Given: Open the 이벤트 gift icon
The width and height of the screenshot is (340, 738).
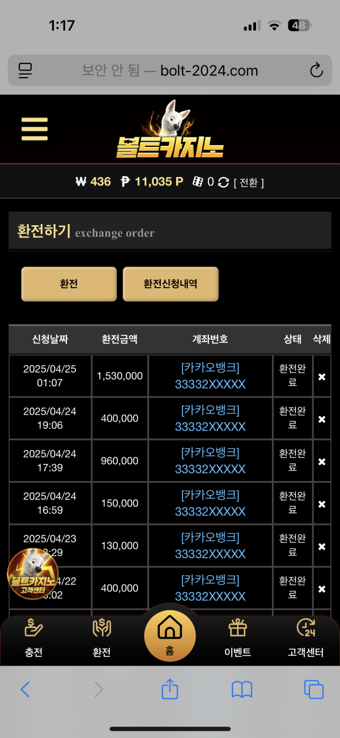Looking at the screenshot, I should pos(237,627).
